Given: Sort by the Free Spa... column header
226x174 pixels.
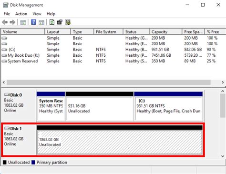Looking at the screenshot, I should click(x=193, y=32).
